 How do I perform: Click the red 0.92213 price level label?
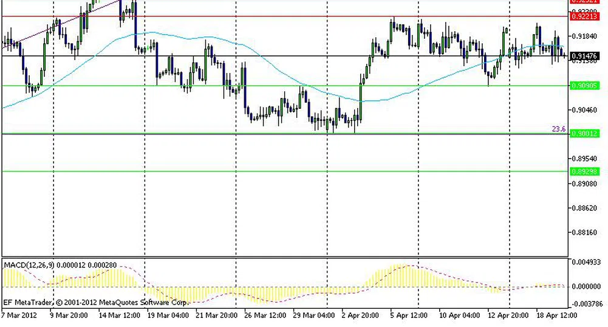585,16
